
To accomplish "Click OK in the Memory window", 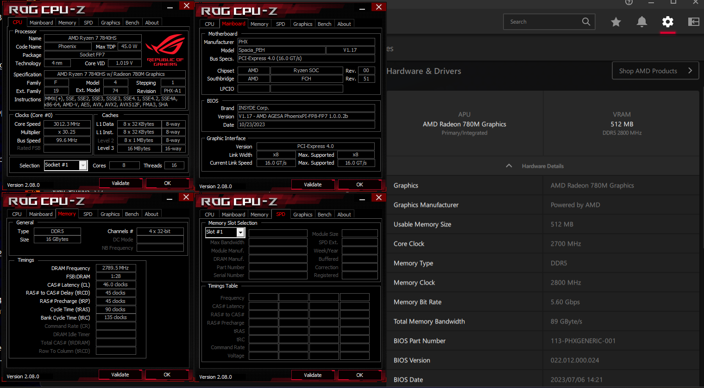I will [x=167, y=375].
